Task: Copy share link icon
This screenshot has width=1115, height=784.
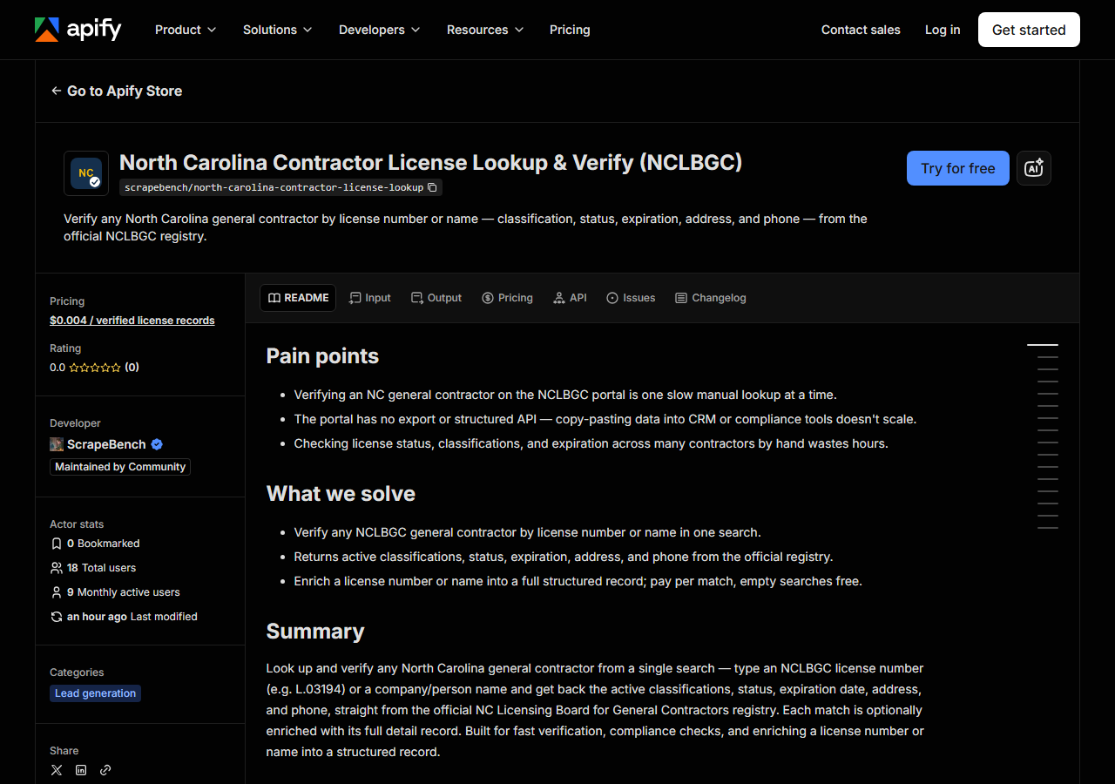Action: pos(105,770)
